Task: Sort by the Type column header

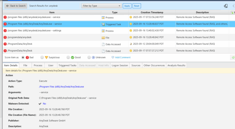Action: point(115,12)
